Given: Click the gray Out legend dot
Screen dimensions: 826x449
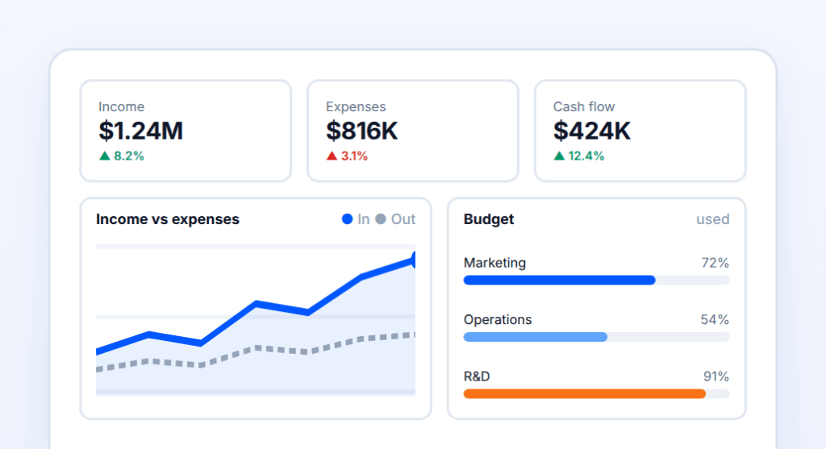Looking at the screenshot, I should point(381,219).
